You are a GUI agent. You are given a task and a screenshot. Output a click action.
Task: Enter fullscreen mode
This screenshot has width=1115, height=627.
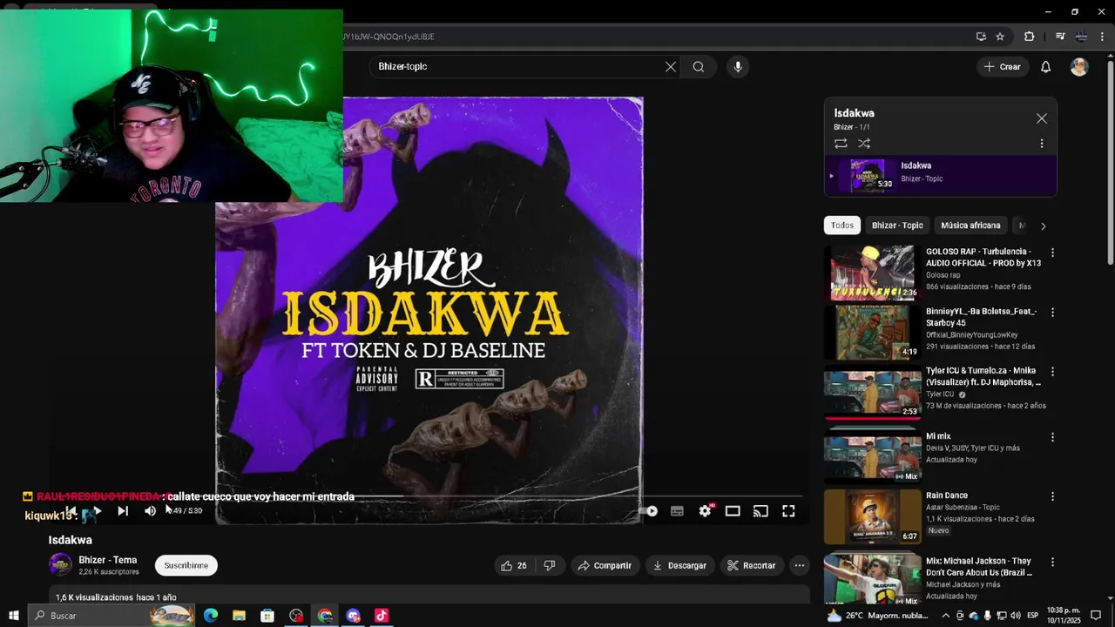tap(788, 511)
